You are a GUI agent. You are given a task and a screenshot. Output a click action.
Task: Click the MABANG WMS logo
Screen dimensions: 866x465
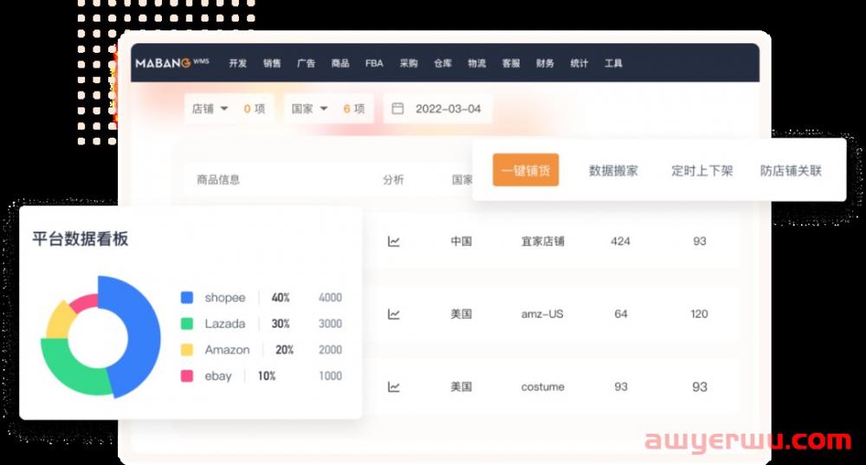(171, 63)
